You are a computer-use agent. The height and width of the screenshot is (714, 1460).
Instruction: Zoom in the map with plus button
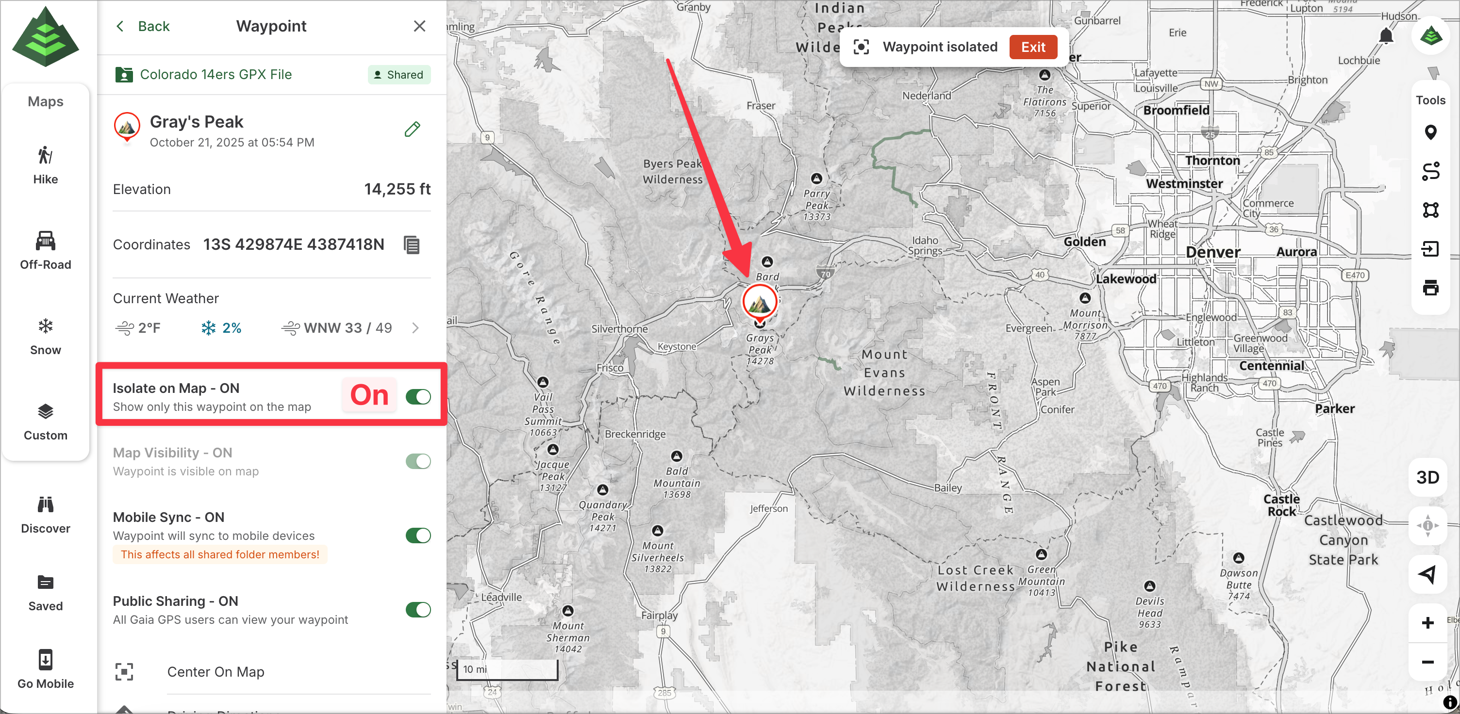click(x=1427, y=623)
